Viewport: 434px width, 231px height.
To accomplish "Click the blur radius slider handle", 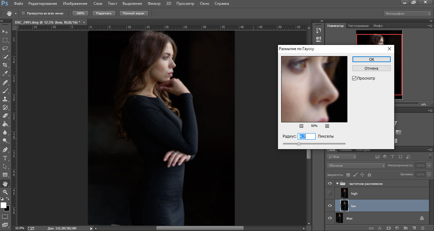I will point(299,144).
